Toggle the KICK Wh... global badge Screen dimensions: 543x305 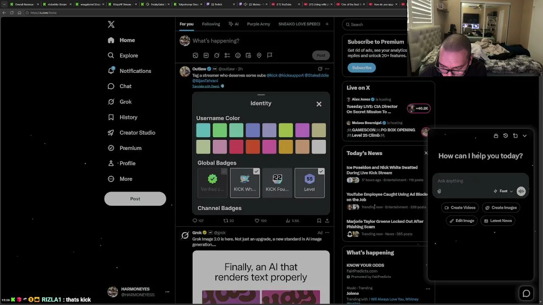[245, 183]
